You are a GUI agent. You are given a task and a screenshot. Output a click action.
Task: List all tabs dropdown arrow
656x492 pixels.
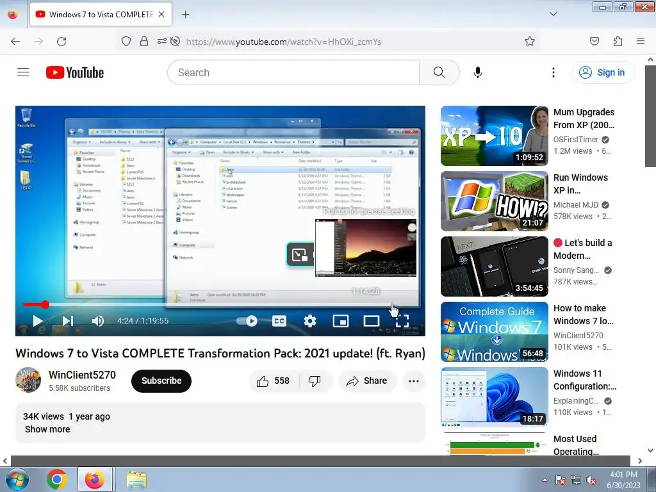(x=553, y=14)
